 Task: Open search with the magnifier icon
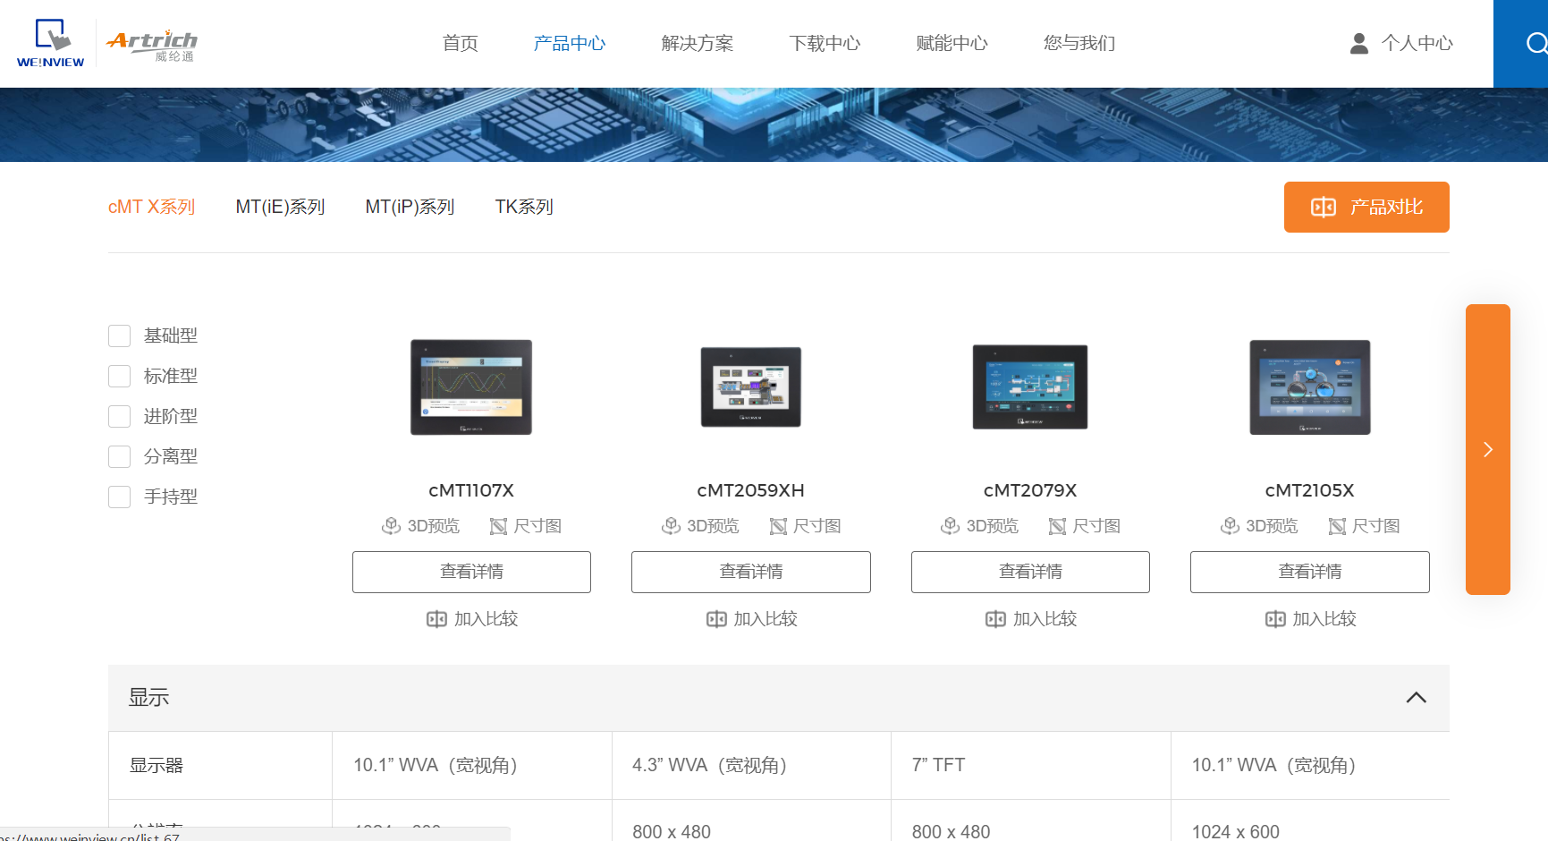[x=1535, y=43]
